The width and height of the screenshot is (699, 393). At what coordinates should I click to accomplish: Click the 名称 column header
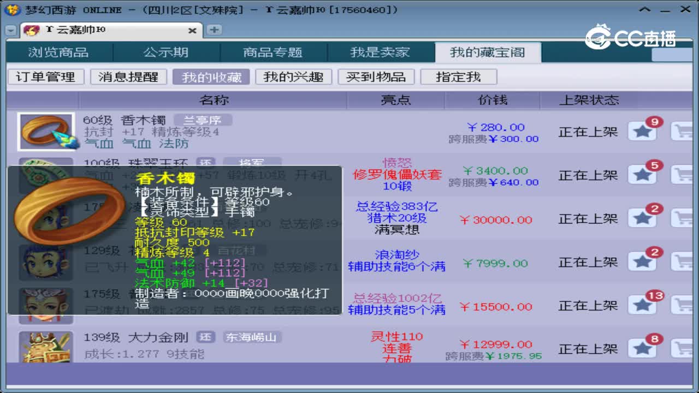[x=214, y=100]
